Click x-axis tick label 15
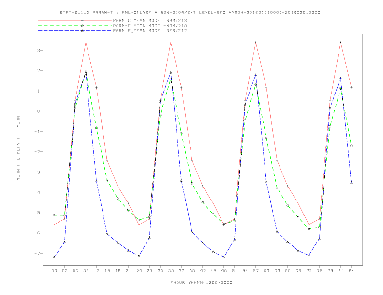The image size is (383, 295). 107,271
